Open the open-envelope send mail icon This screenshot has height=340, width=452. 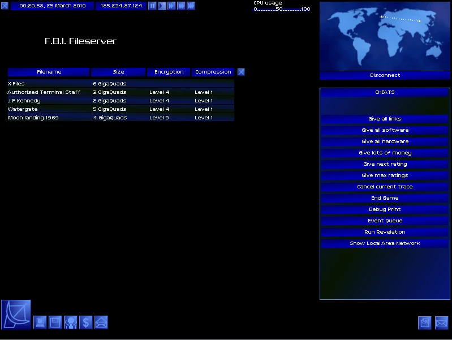101,322
